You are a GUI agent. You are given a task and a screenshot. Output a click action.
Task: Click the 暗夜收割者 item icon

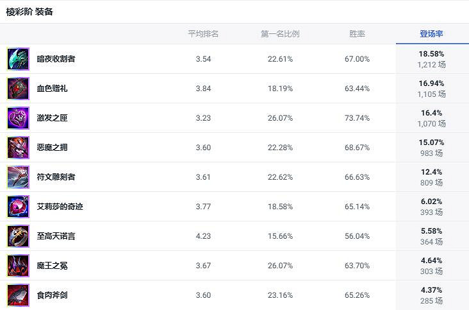[18, 59]
